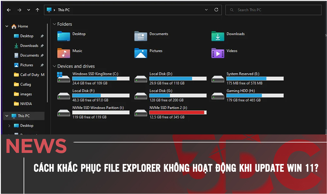Select Gaming HDD (H:) drive icon

[x=218, y=96]
